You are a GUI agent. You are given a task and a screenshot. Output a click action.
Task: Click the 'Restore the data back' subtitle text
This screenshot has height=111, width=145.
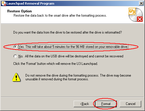(x=60, y=15)
